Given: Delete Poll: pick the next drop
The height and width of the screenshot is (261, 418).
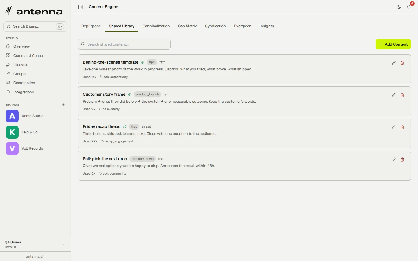Looking at the screenshot, I should coord(402,159).
